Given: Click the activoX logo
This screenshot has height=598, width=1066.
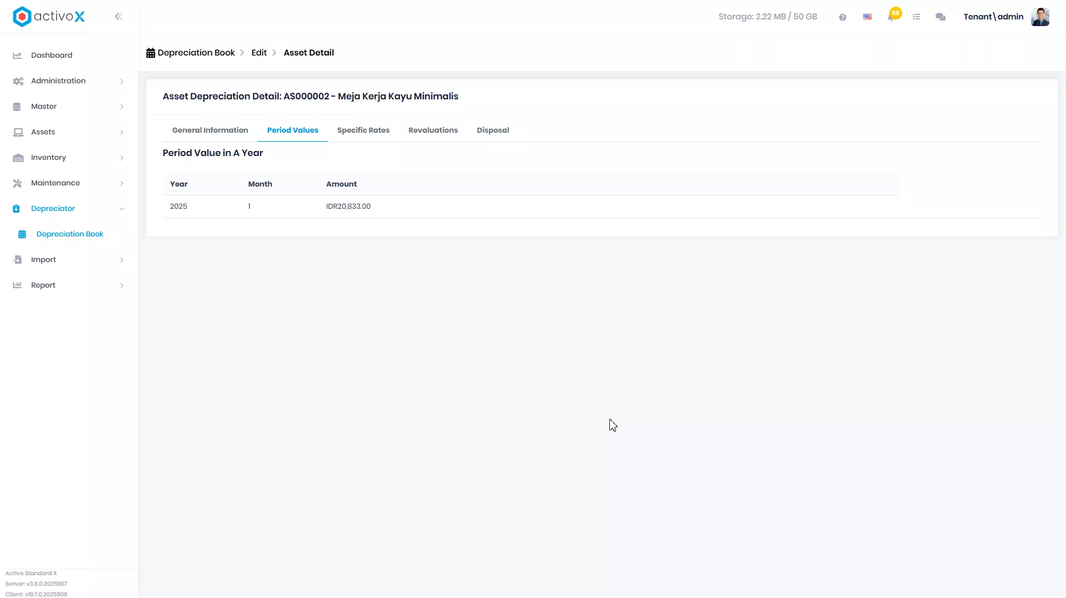Looking at the screenshot, I should coord(49,17).
